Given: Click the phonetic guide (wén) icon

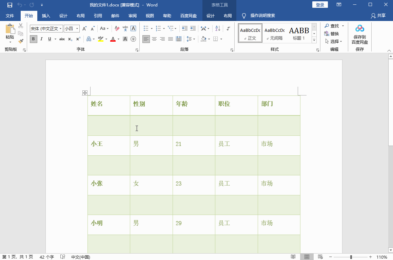Looking at the screenshot, I should pyautogui.click(x=125, y=28).
